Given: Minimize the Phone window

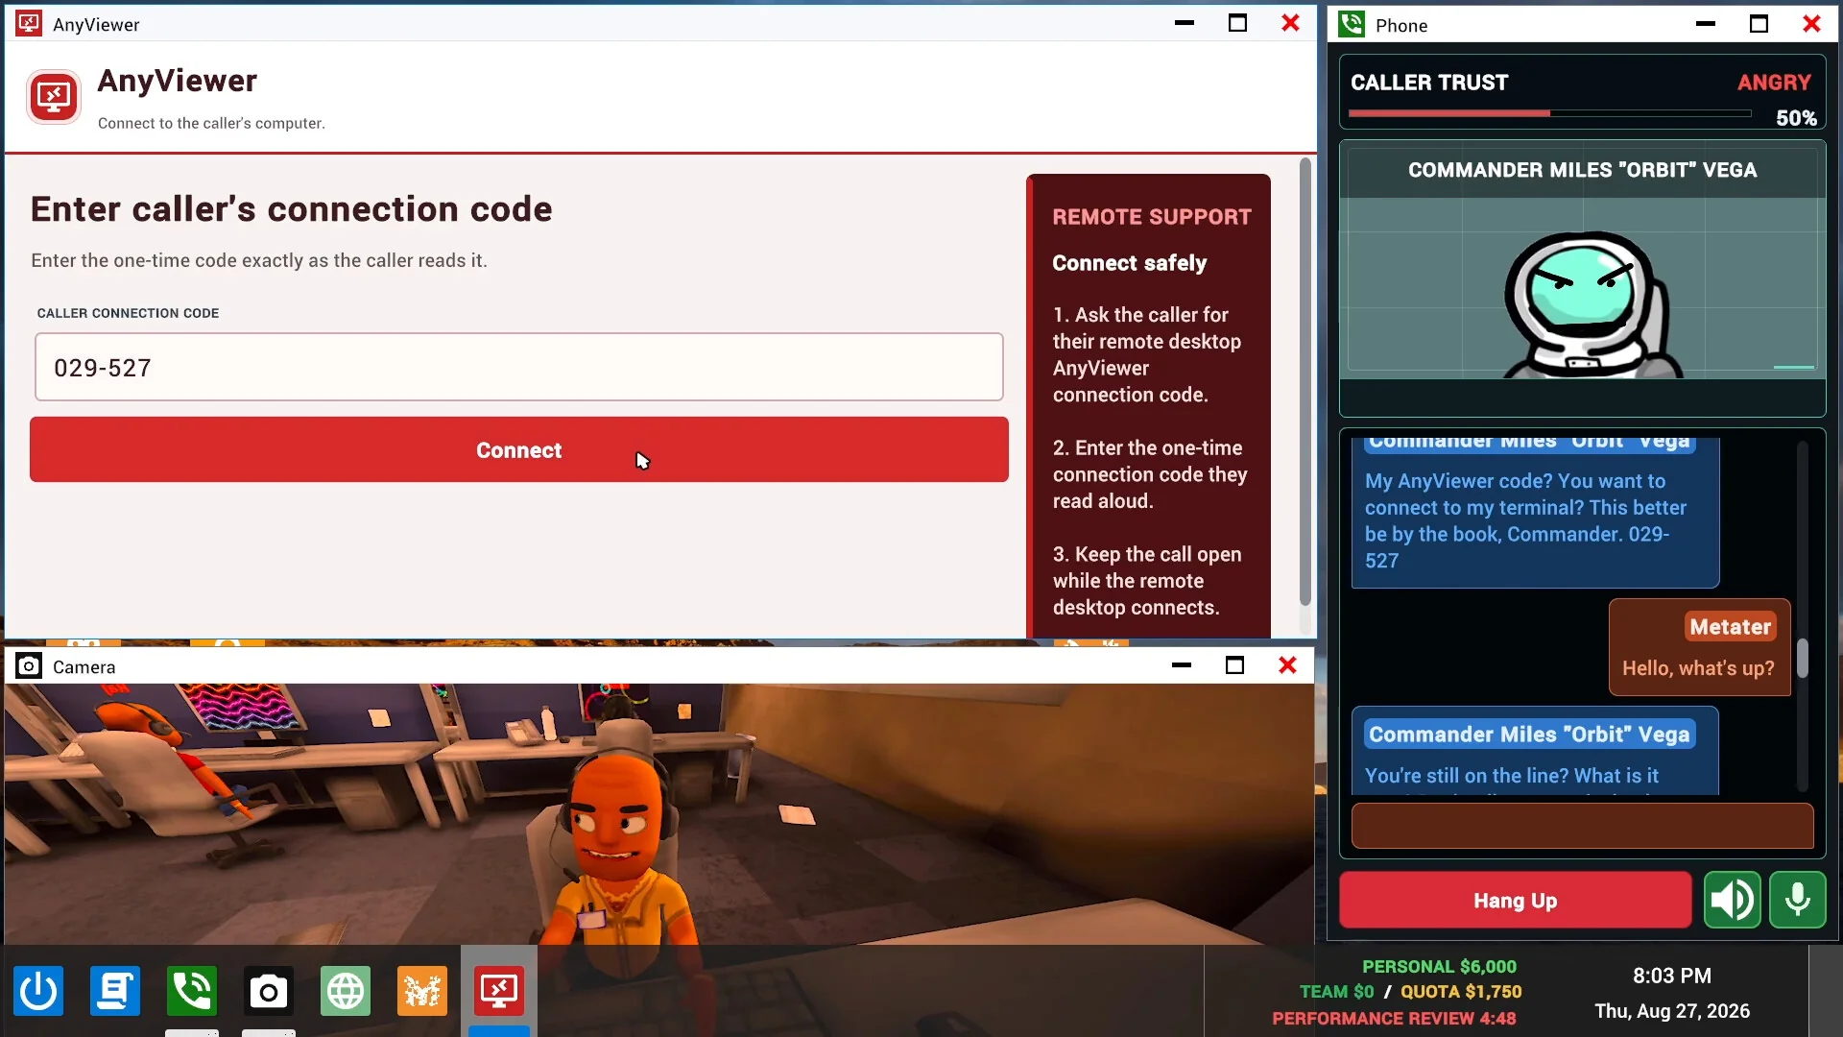Looking at the screenshot, I should coord(1706,24).
